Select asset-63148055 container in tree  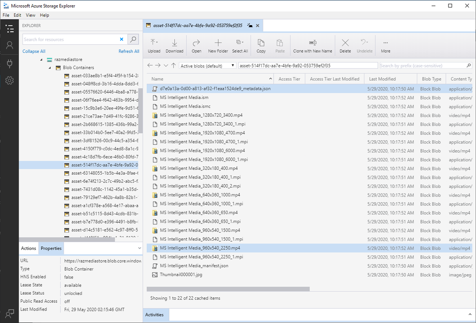(x=101, y=173)
